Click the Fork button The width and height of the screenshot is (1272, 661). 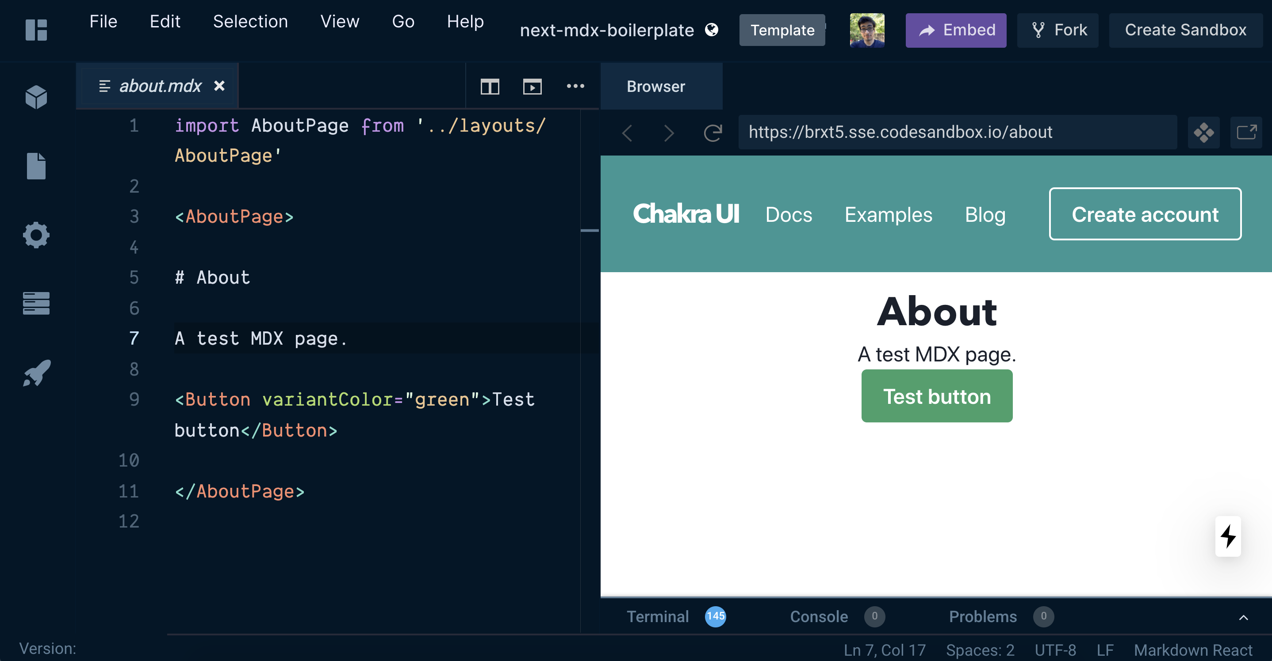(1059, 30)
